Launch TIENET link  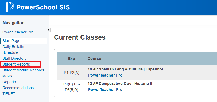pyautogui.click(x=9, y=94)
